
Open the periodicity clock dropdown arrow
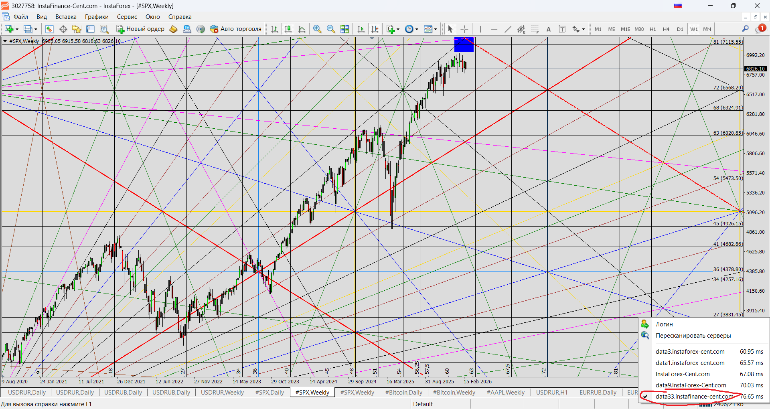(417, 29)
